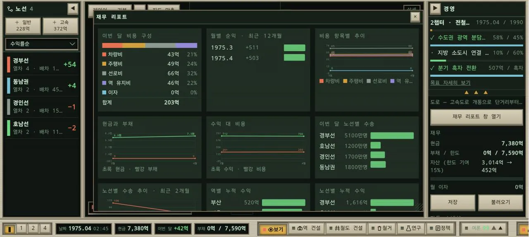529x237 pixels.
Task: Click the 저장 save button
Action: (x=453, y=202)
